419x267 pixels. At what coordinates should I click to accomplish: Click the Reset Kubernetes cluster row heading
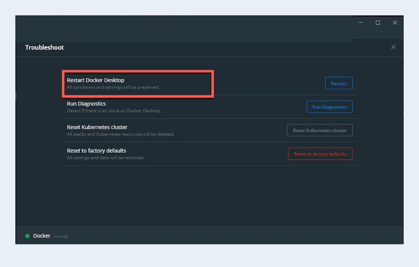[97, 127]
